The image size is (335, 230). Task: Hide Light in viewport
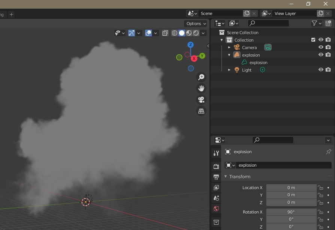point(321,70)
